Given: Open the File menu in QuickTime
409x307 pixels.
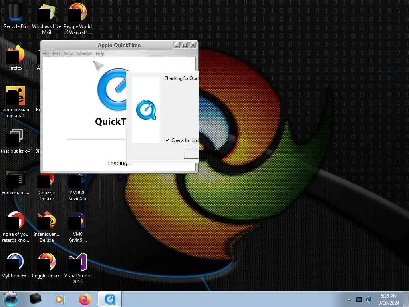Looking at the screenshot, I should point(46,54).
